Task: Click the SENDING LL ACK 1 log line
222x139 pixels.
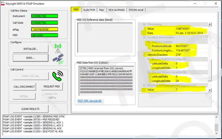Action: point(33,122)
